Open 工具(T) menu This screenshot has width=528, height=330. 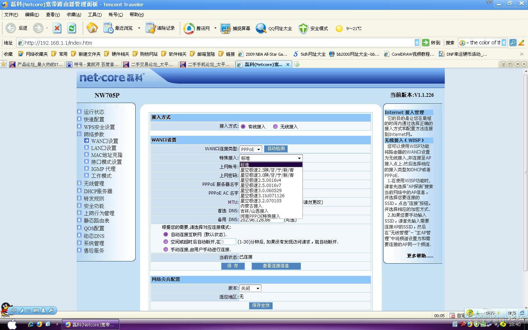point(95,15)
